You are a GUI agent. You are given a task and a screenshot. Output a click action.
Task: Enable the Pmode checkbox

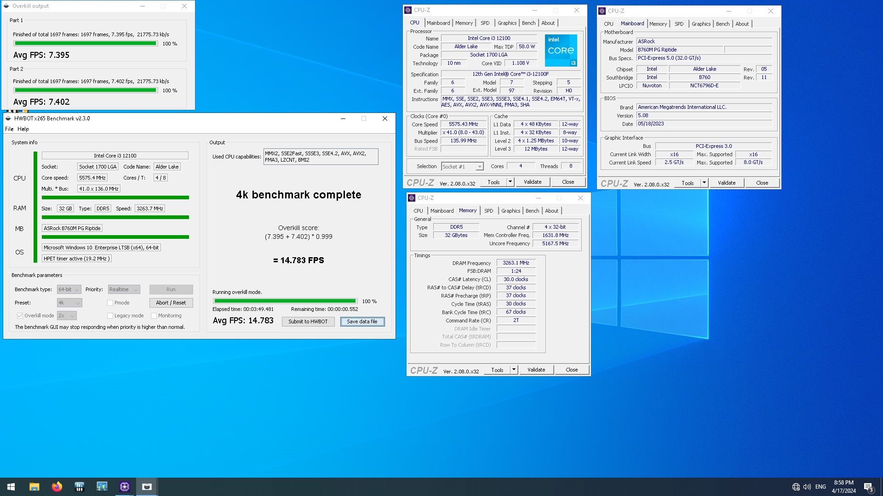pos(110,303)
